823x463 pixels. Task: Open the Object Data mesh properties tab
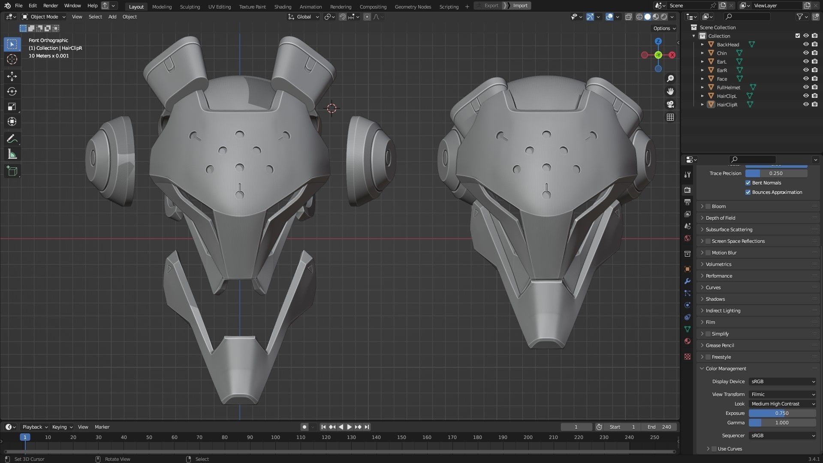tap(687, 329)
